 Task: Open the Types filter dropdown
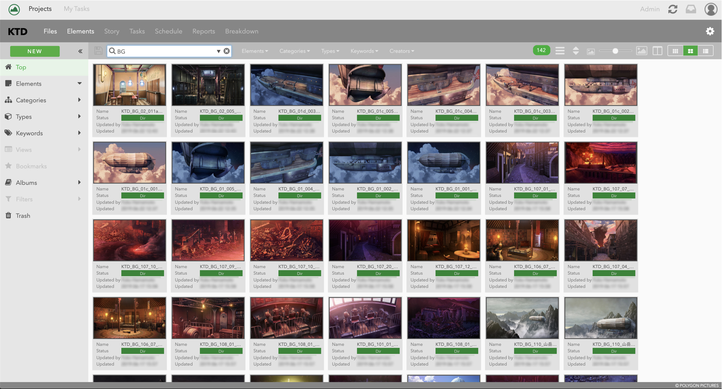click(330, 51)
